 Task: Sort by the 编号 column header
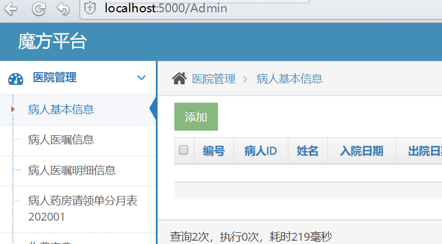pos(213,151)
